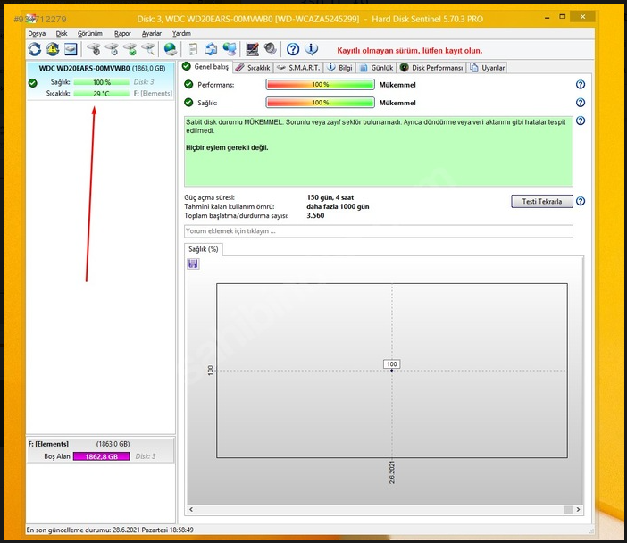Switch to the Disk Performansı tab

point(431,68)
